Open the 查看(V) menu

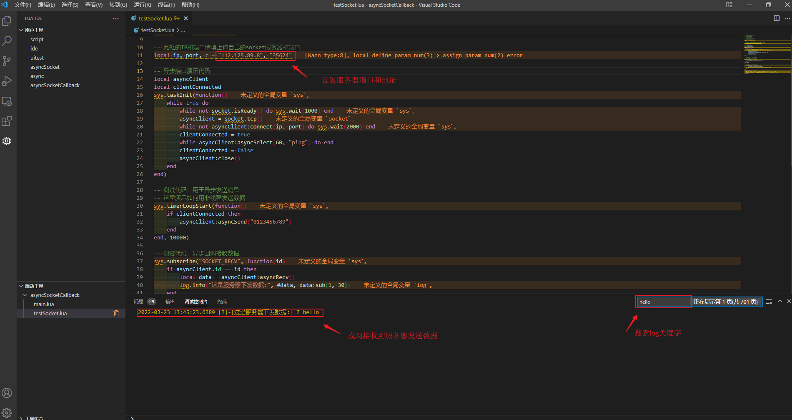click(94, 5)
